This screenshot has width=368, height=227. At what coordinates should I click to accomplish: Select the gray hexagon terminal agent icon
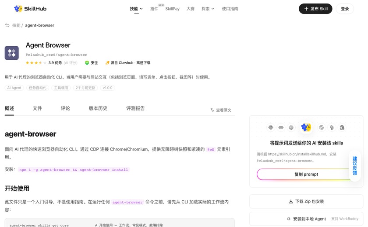(291, 127)
